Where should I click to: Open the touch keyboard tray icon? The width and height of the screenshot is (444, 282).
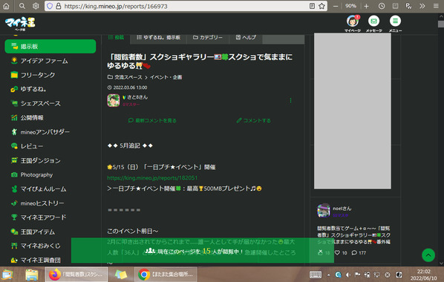[x=315, y=275]
